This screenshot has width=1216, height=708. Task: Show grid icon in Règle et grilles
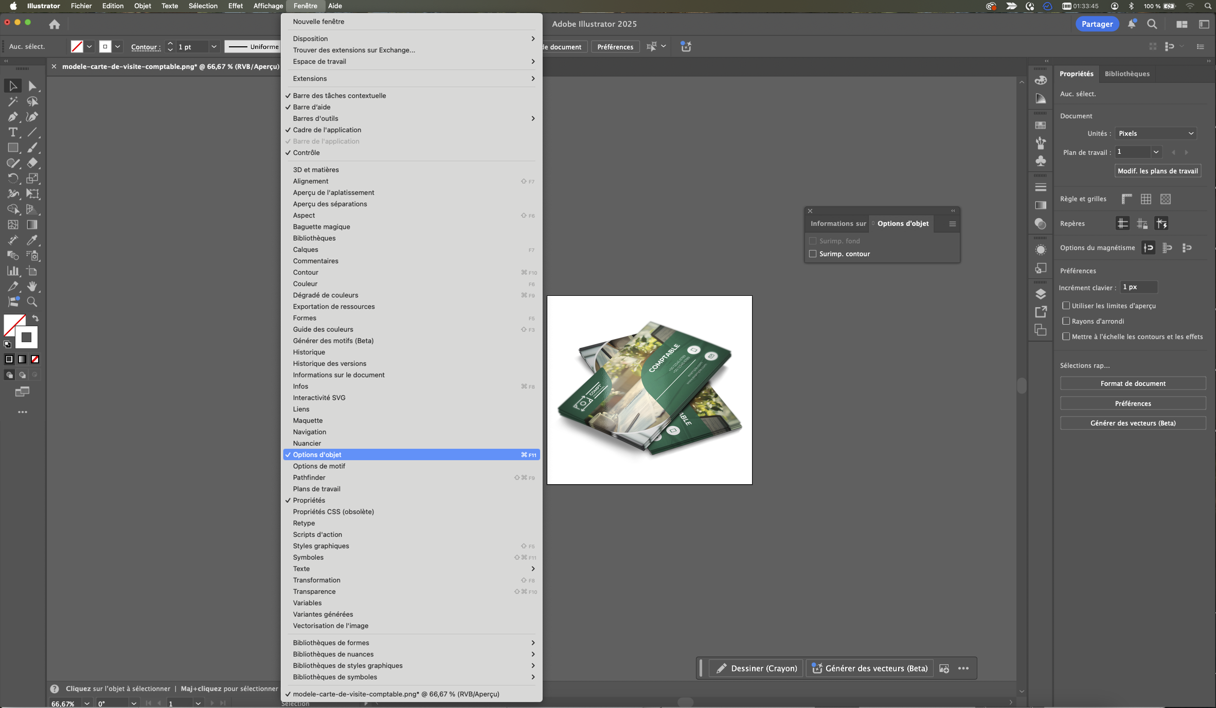[1146, 199]
